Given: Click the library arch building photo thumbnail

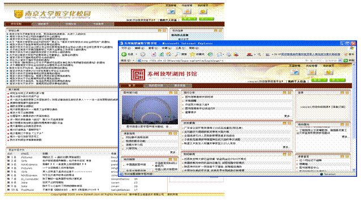Looking at the screenshot, I should click(150, 110).
